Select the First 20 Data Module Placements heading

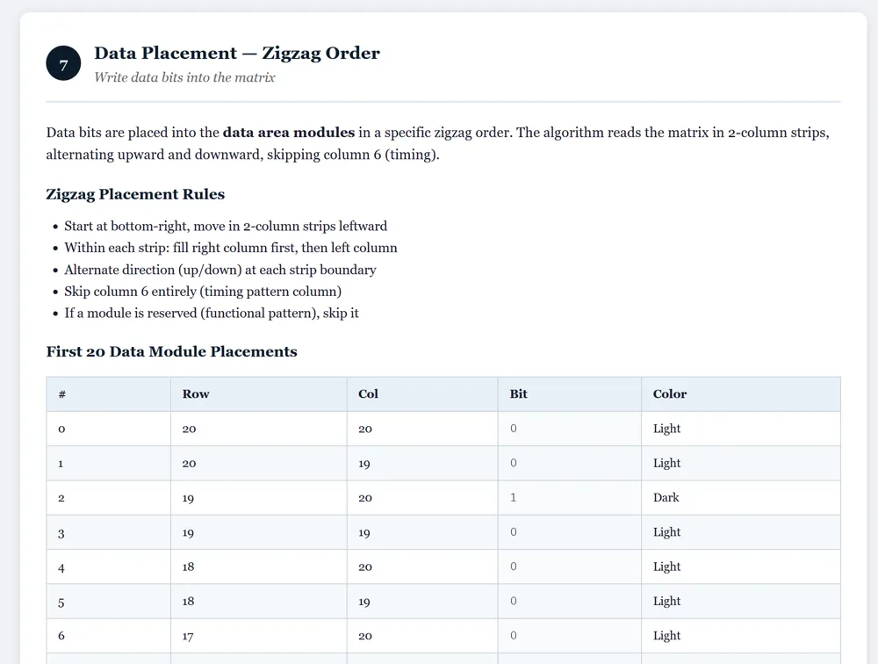[x=171, y=351]
